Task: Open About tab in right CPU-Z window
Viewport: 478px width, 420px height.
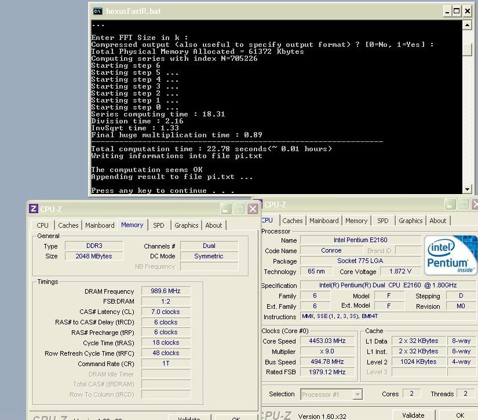Action: 438,221
